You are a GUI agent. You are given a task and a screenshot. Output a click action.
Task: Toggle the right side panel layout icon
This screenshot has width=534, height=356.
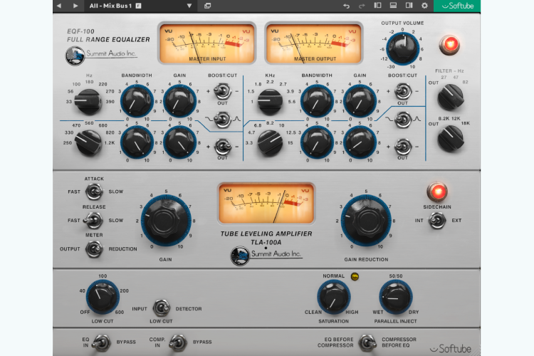[409, 6]
